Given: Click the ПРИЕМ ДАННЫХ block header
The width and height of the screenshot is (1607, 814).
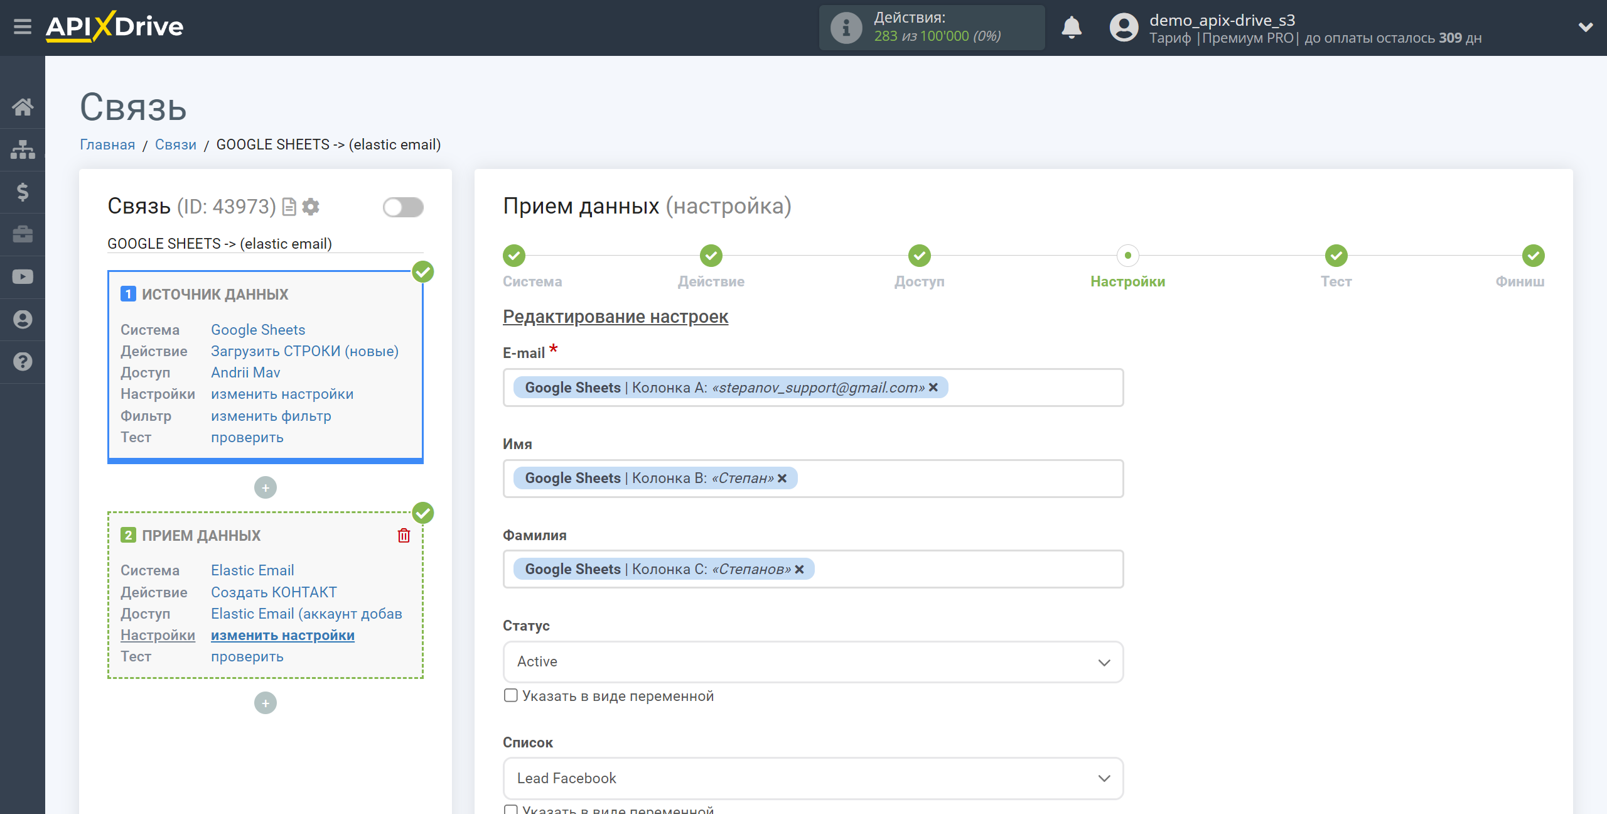Looking at the screenshot, I should 201,536.
